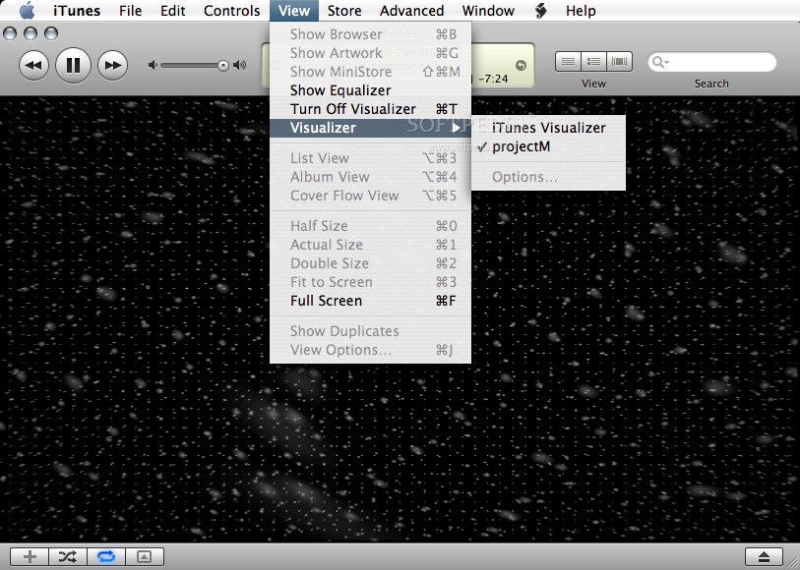The height and width of the screenshot is (570, 800).
Task: Pause the current track
Action: (73, 63)
